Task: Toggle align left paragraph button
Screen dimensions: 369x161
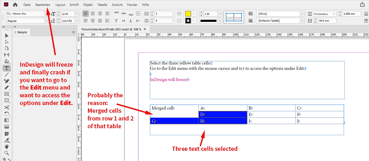Action: (x=85, y=14)
